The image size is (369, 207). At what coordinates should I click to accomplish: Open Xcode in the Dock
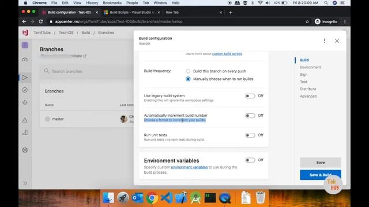coord(181,198)
